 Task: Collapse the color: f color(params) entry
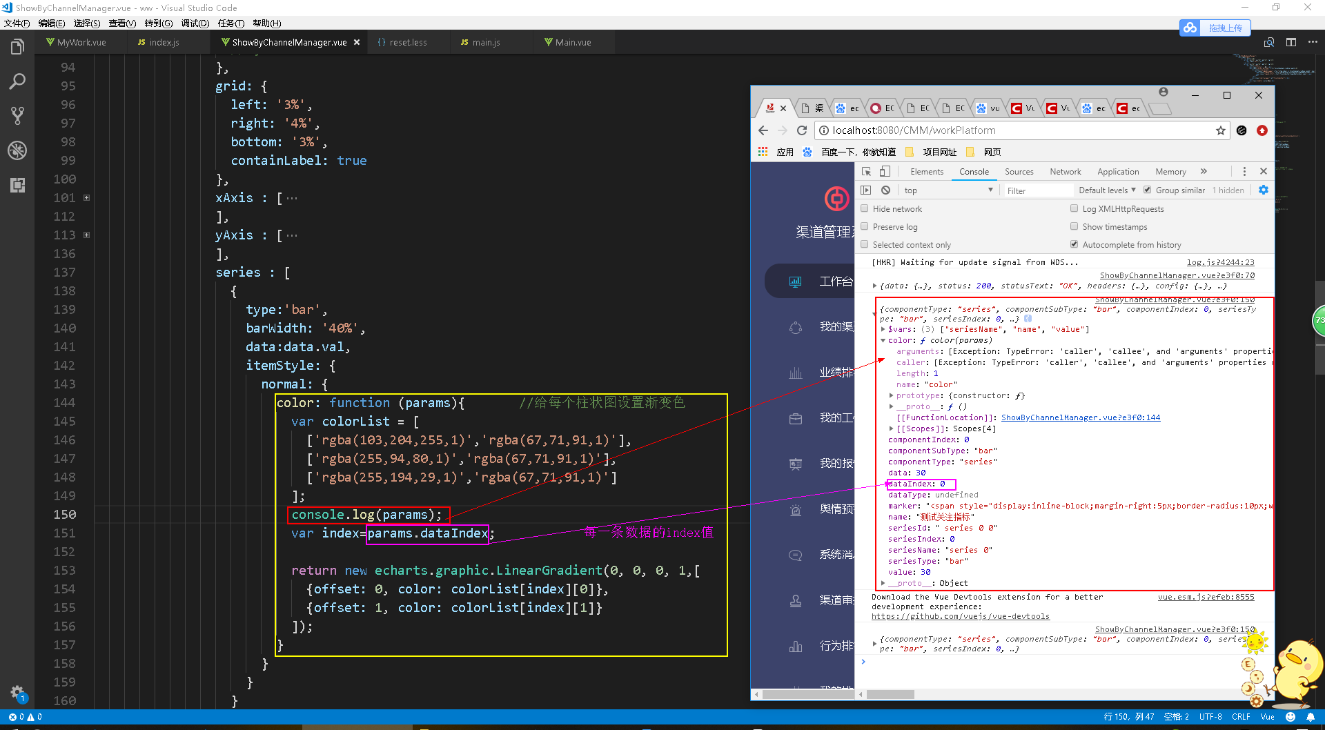tap(883, 340)
